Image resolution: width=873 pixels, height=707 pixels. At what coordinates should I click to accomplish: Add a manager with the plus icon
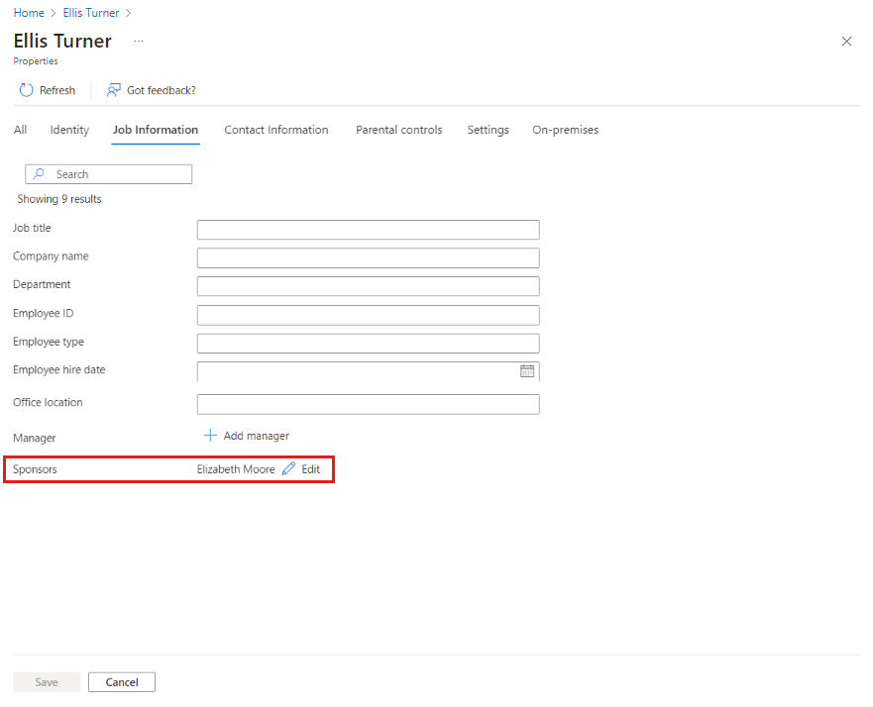(210, 436)
